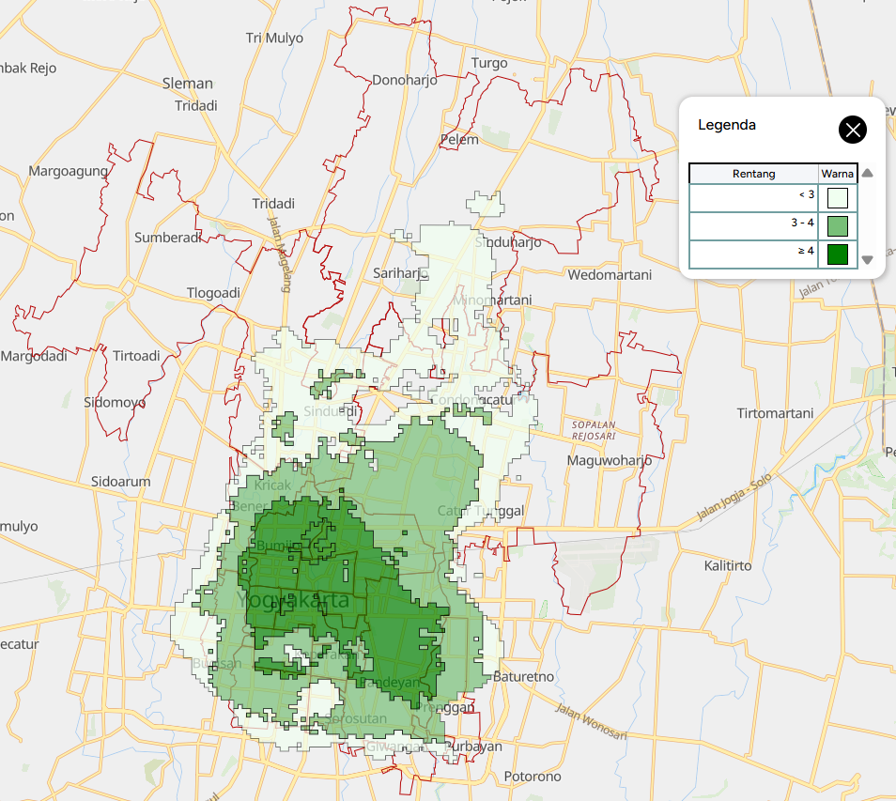Click the '3 - 4' range cell

pyautogui.click(x=754, y=226)
